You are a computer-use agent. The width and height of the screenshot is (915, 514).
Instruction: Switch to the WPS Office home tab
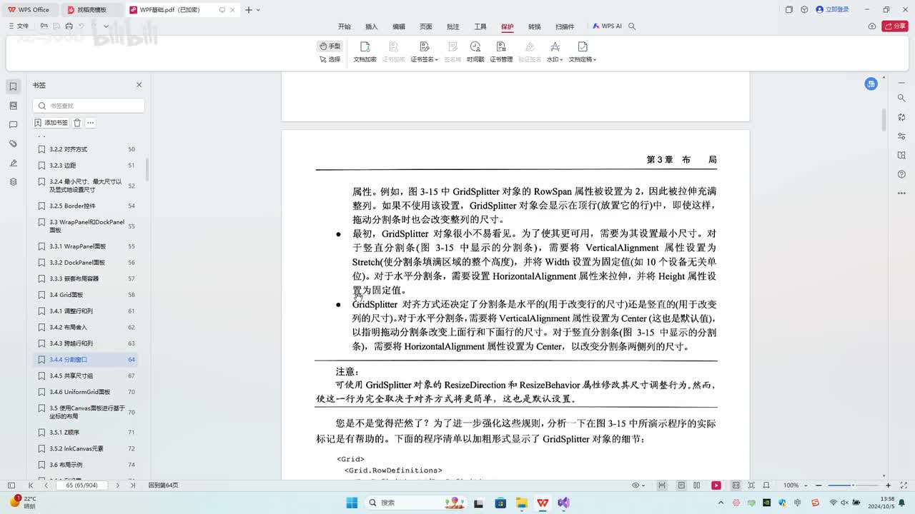coord(29,9)
